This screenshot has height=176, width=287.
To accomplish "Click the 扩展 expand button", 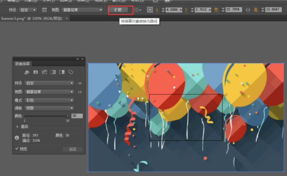I will tap(118, 10).
